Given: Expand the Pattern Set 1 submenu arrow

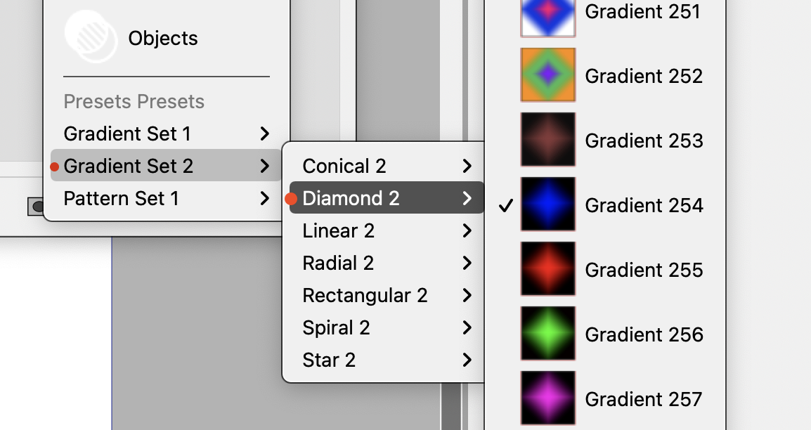Looking at the screenshot, I should coord(264,198).
